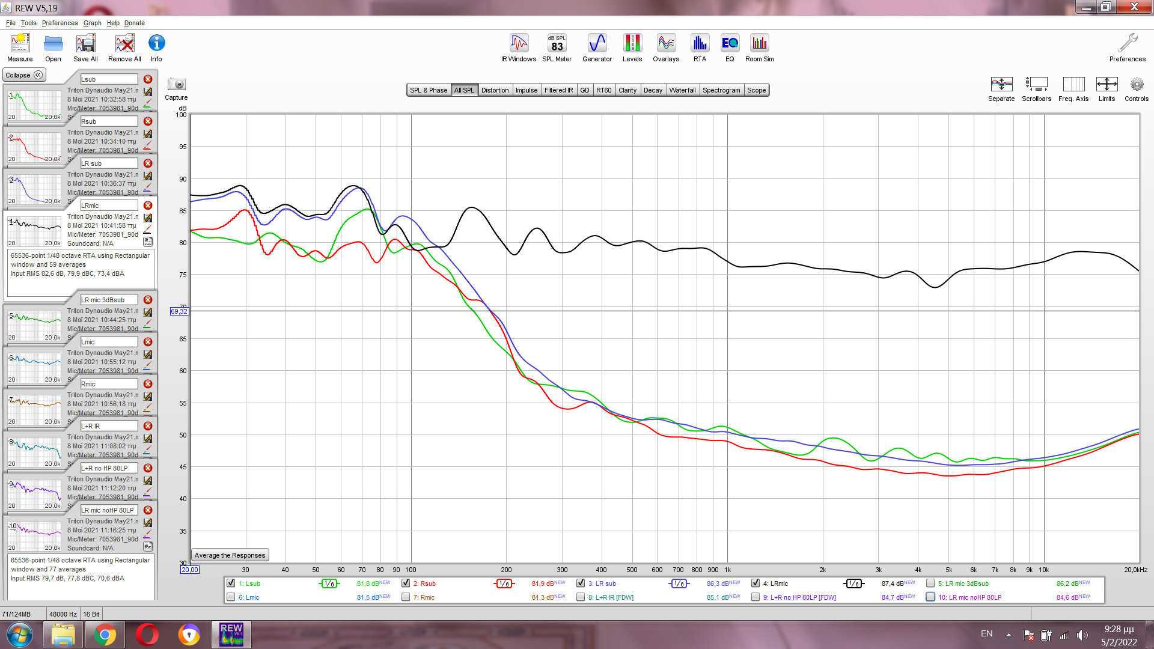The image size is (1154, 649).
Task: Switch to the RT60 tab
Action: tap(603, 90)
